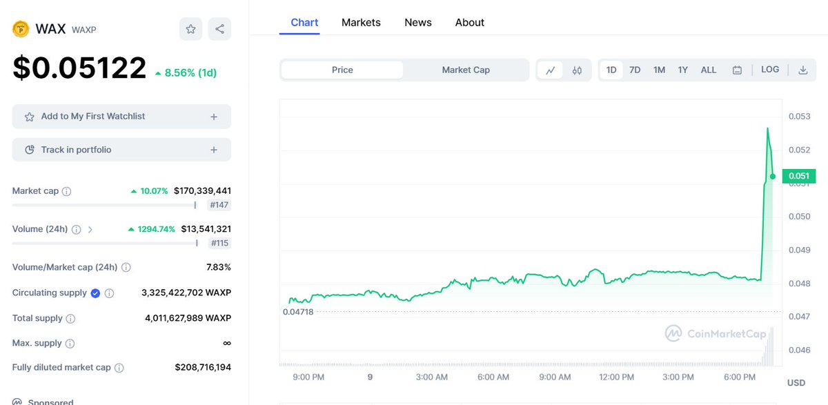Show Circulating supply info icon
The height and width of the screenshot is (405, 828).
coord(109,293)
